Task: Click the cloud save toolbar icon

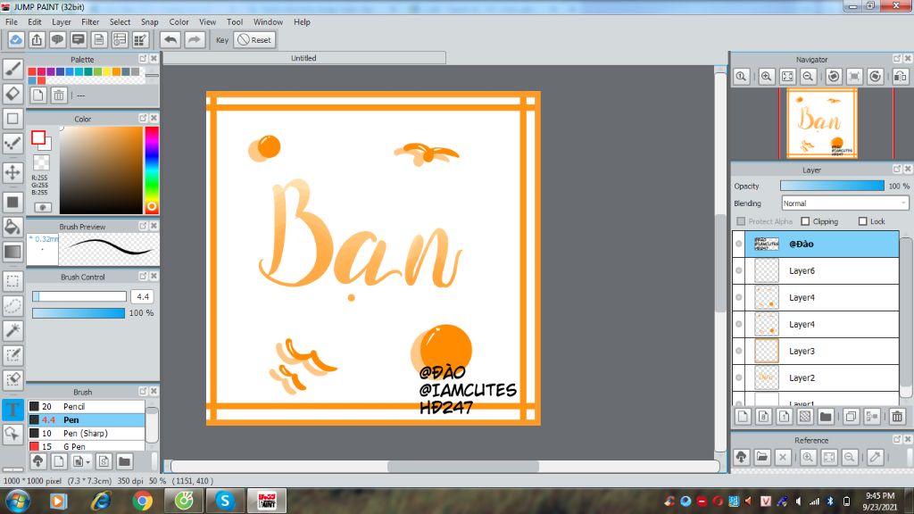Action: tap(16, 39)
